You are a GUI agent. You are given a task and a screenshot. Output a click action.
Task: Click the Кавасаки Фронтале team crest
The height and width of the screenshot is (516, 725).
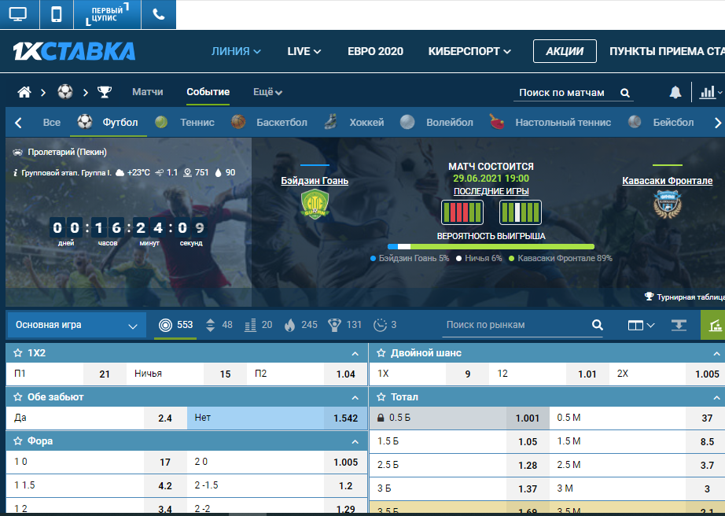pos(667,205)
